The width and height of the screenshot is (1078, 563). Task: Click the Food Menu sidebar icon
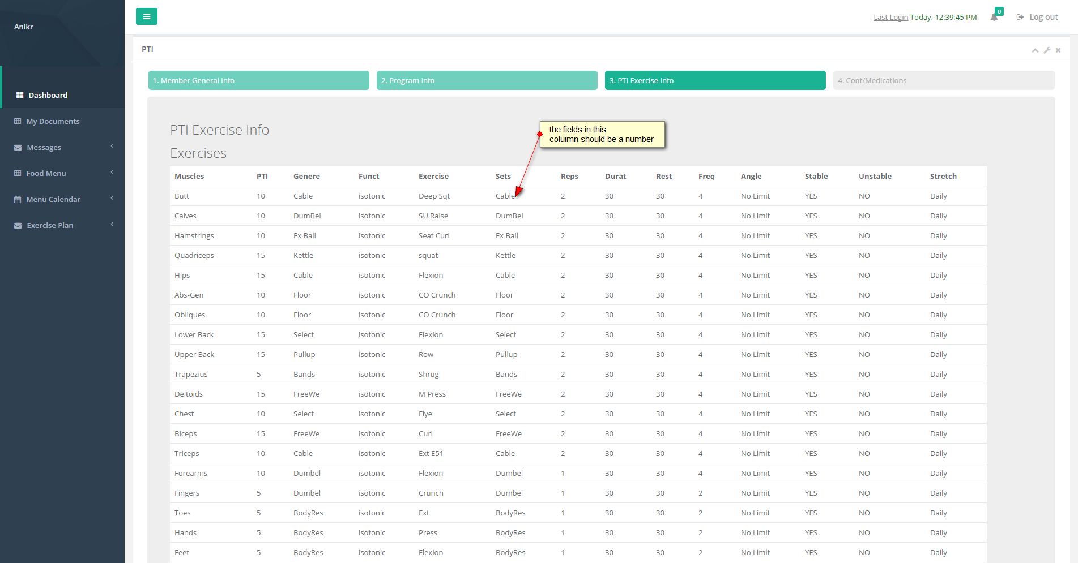point(18,173)
